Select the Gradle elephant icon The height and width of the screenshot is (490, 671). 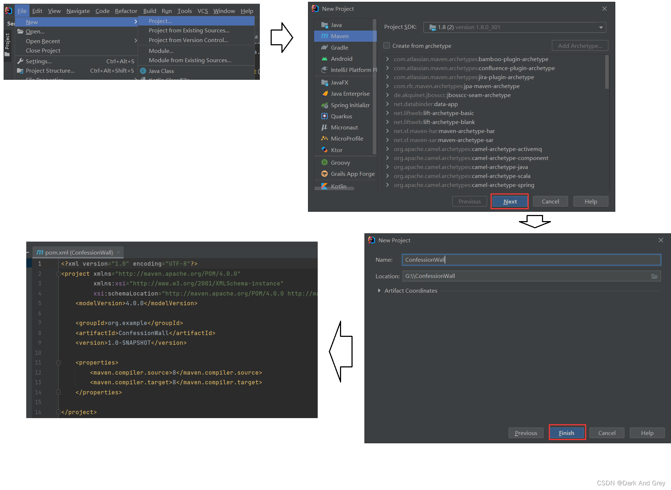click(x=325, y=47)
